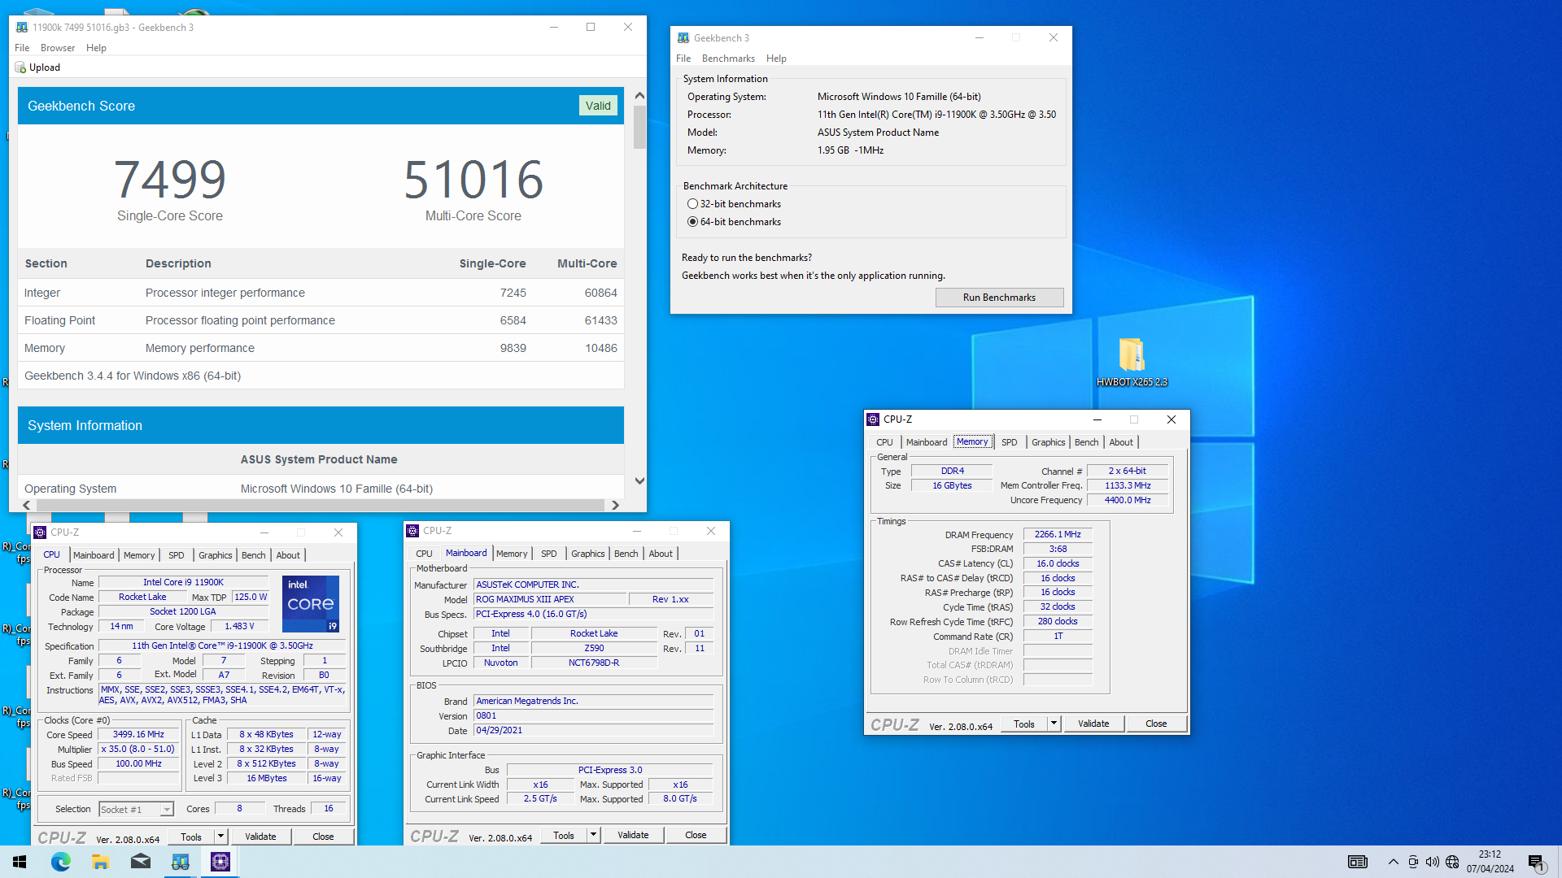Open touch keyboard tray icon
This screenshot has height=878, width=1562.
coord(1357,862)
